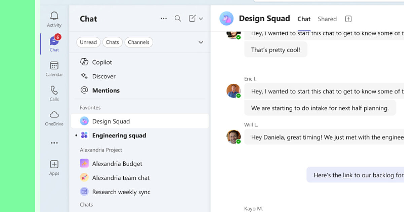Show more apps via rail ellipsis
This screenshot has width=404, height=212.
(x=54, y=143)
